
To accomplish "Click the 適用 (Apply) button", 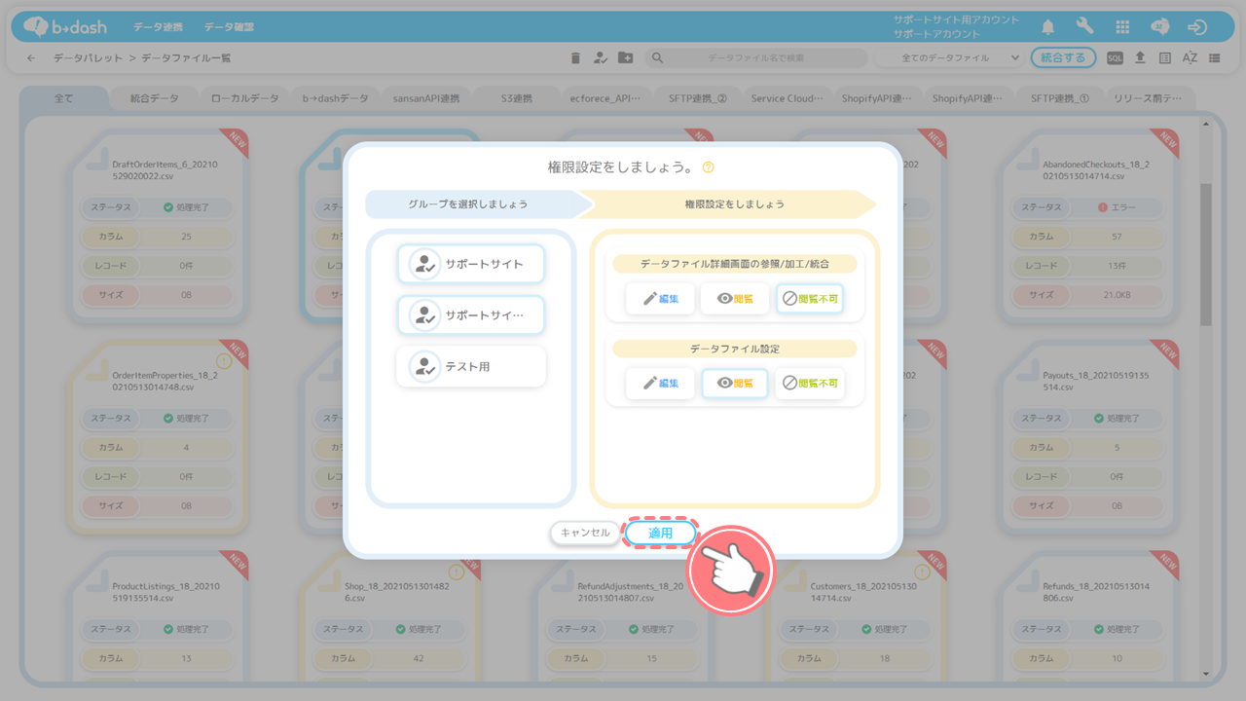I will pyautogui.click(x=661, y=533).
